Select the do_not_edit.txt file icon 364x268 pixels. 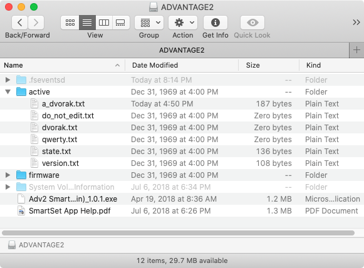[x=34, y=115]
